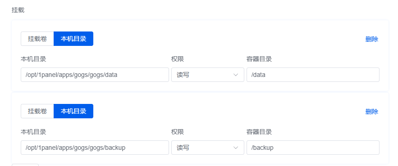Select 本机目录 option for the /data mount

pos(73,39)
